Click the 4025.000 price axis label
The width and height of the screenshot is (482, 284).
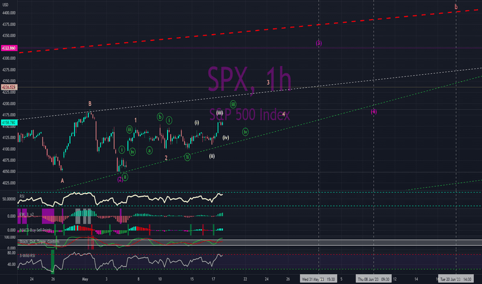9,183
